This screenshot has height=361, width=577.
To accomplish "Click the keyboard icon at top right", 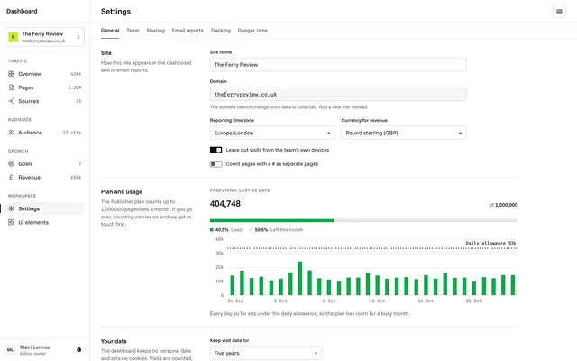I will (x=559, y=12).
